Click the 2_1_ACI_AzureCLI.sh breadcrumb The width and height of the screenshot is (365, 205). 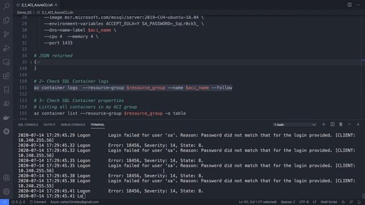pos(57,13)
